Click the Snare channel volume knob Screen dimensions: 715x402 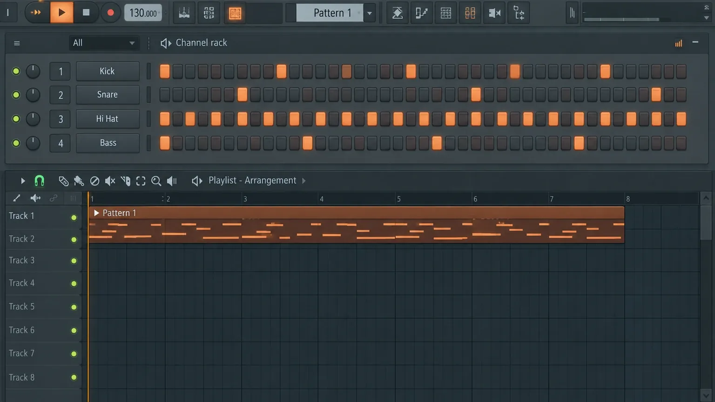(x=33, y=95)
